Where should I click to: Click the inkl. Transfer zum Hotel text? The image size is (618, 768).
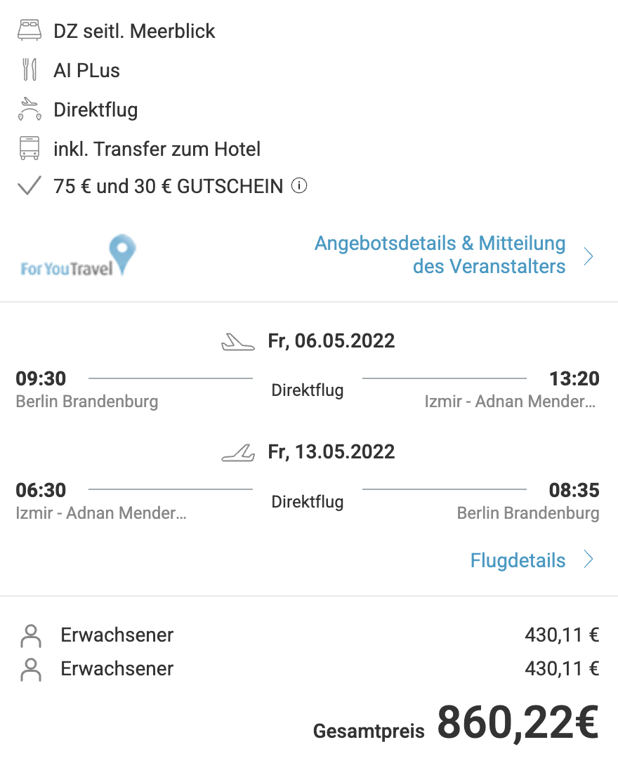pos(157,149)
